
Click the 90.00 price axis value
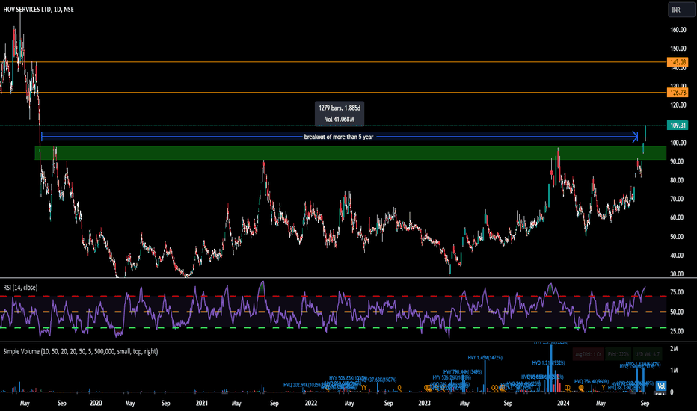click(x=677, y=161)
